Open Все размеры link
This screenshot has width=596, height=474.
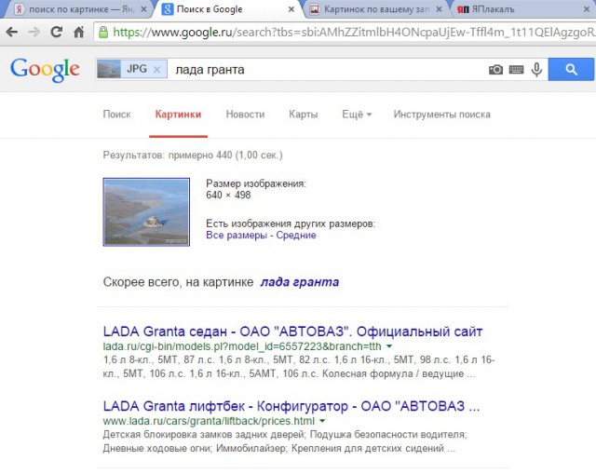point(237,236)
